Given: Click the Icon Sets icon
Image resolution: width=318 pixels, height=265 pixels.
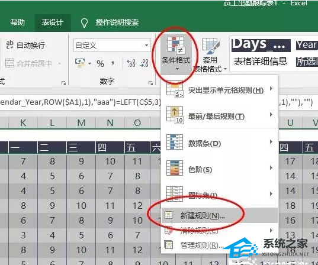Looking at the screenshot, I should pyautogui.click(x=175, y=193).
